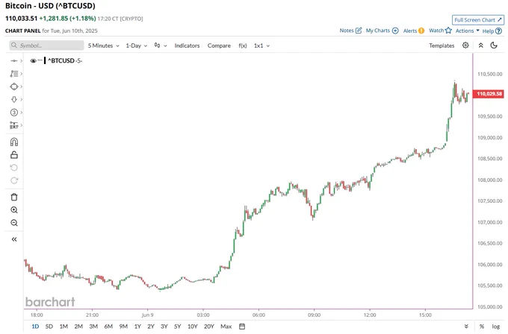Viewport: 508px width, 334px height.
Task: Open the Help link
Action: tap(492, 31)
